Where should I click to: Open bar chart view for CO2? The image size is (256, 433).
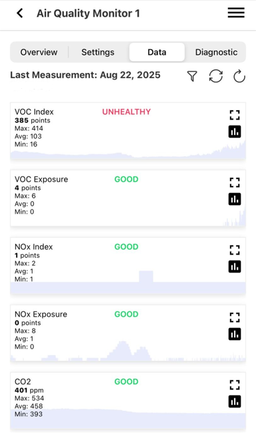pos(235,402)
